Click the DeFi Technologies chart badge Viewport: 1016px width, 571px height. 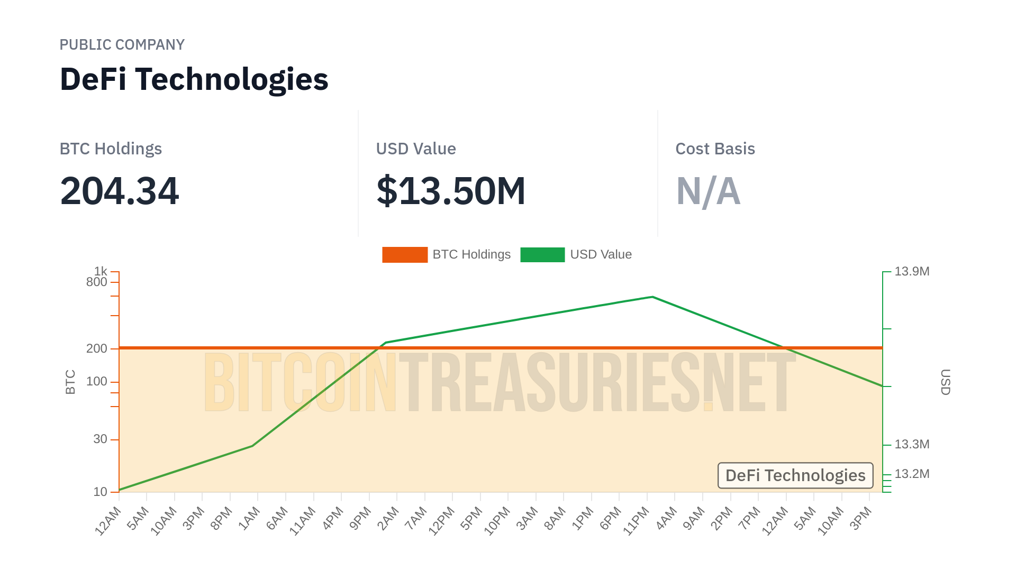(795, 475)
